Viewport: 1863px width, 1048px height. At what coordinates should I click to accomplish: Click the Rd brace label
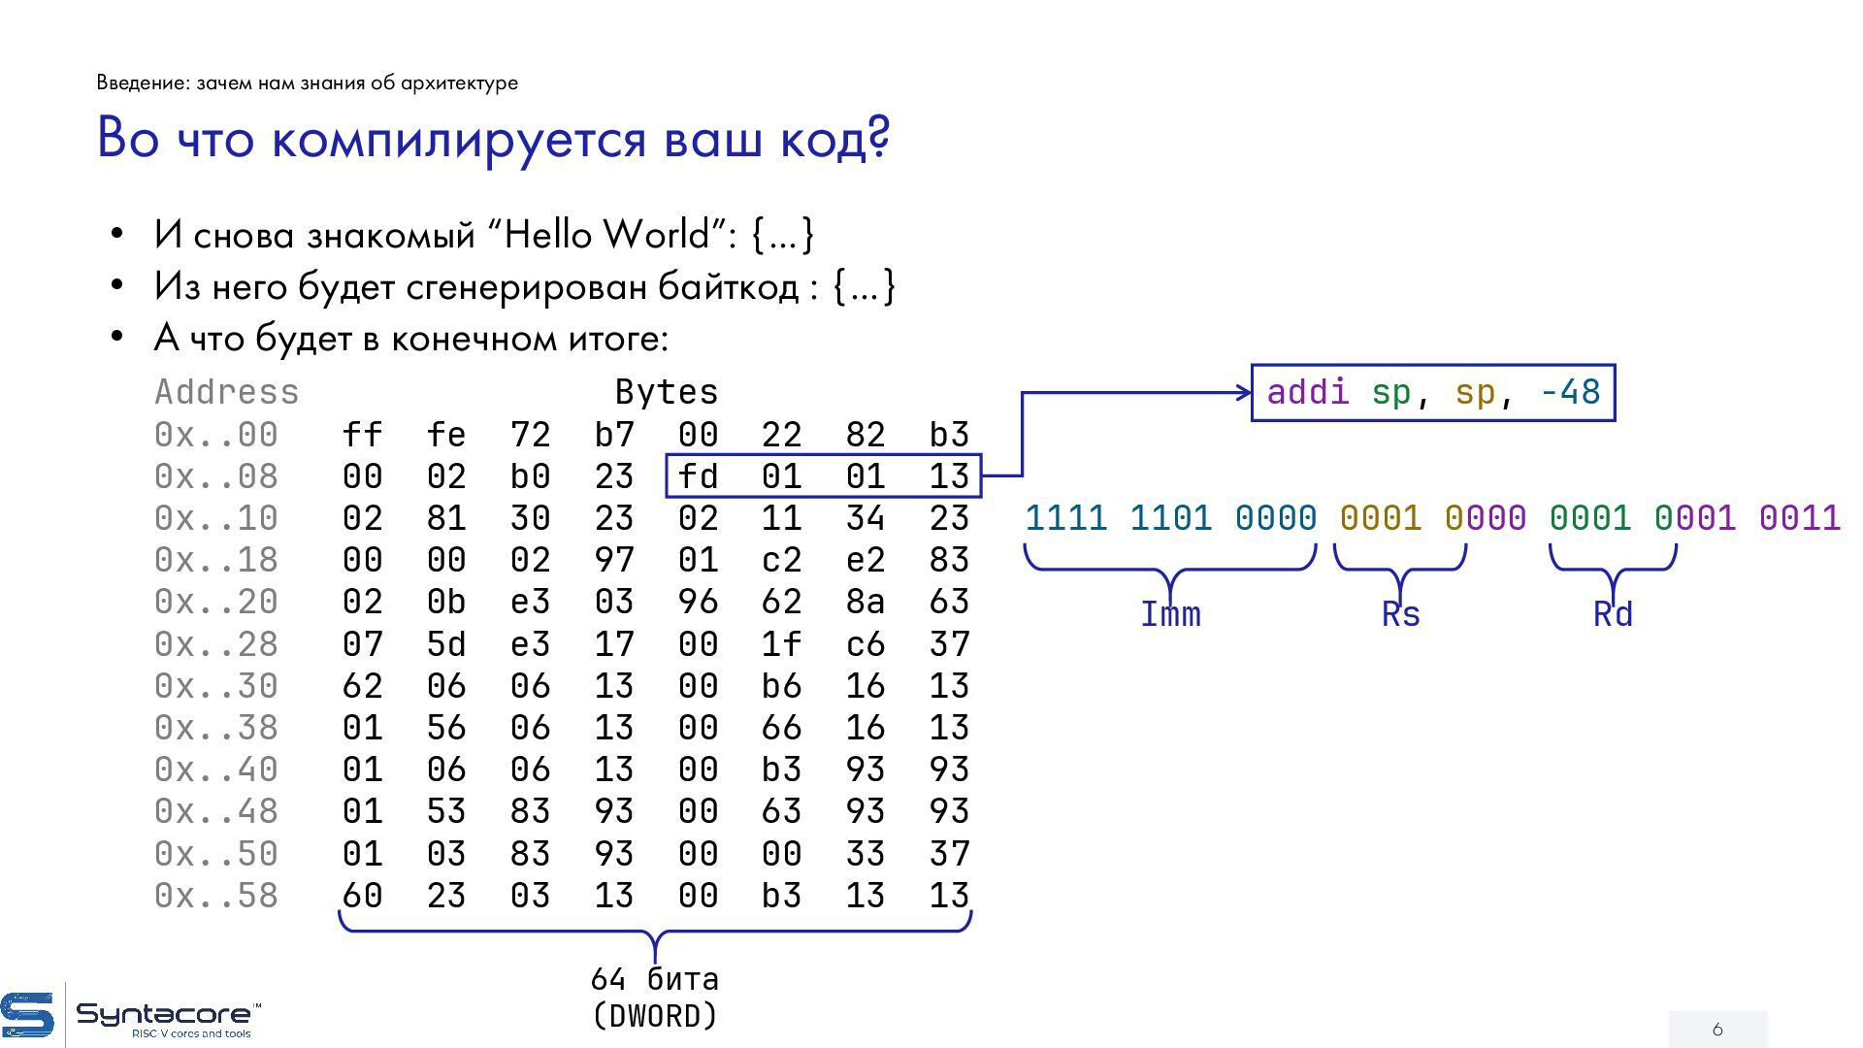(1613, 614)
